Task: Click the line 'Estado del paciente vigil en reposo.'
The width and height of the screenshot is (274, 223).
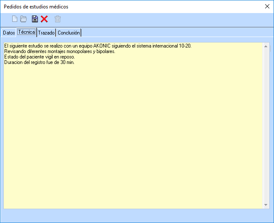Action: (x=40, y=57)
